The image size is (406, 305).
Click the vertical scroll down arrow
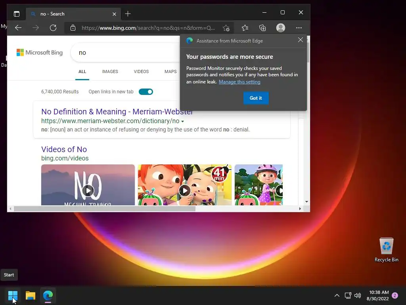click(x=306, y=201)
